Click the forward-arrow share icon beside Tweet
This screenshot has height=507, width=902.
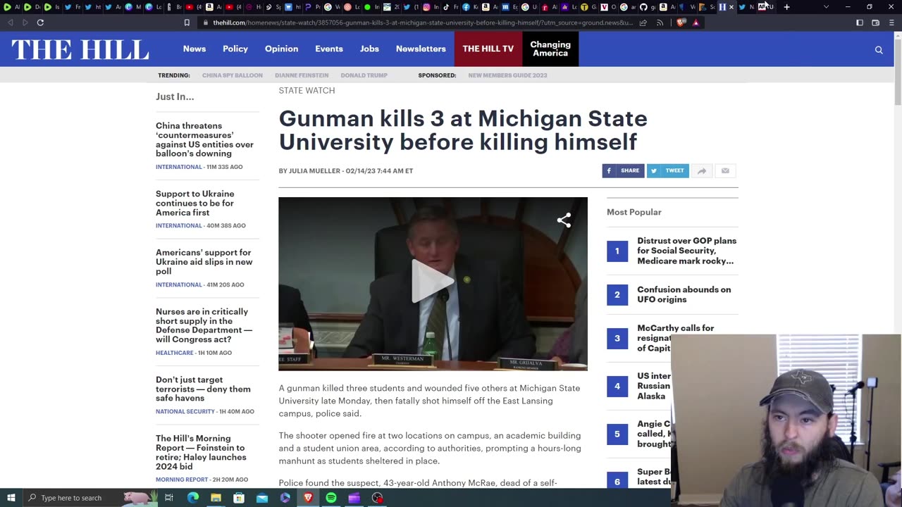[702, 170]
